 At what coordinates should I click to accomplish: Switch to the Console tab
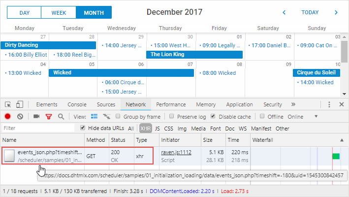point(77,104)
